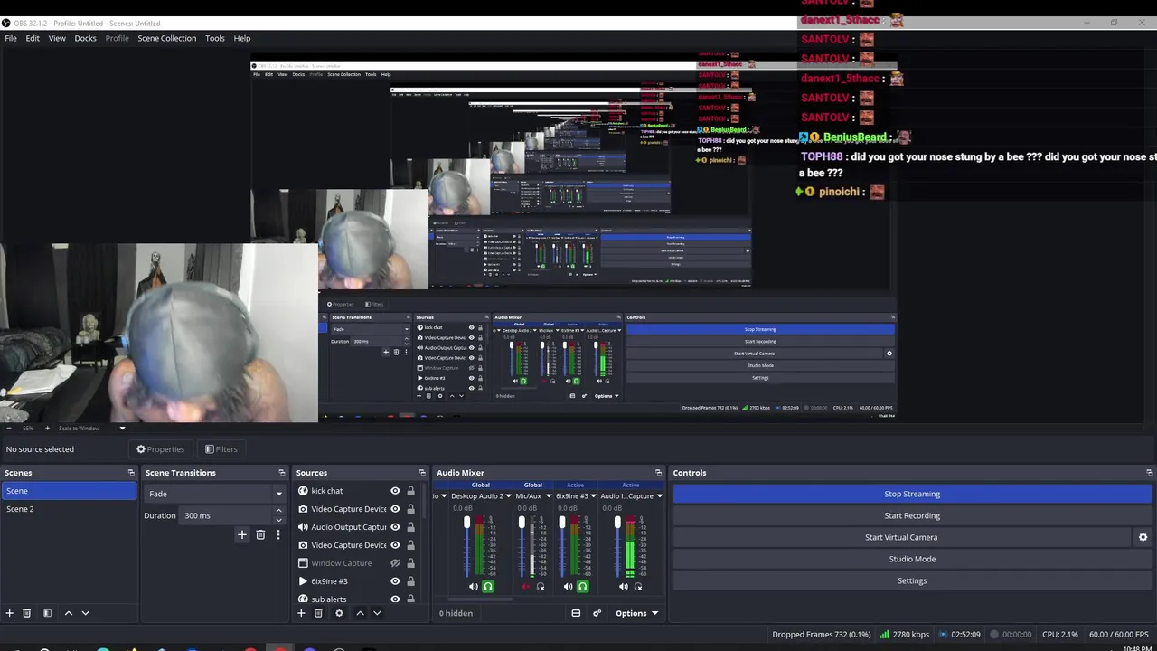Float the Controls dock
Screen dimensions: 1157x651
1150,473
